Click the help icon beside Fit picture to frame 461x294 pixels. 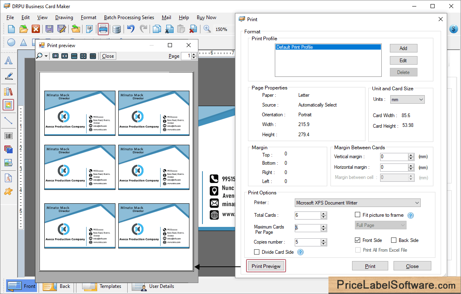coord(411,216)
